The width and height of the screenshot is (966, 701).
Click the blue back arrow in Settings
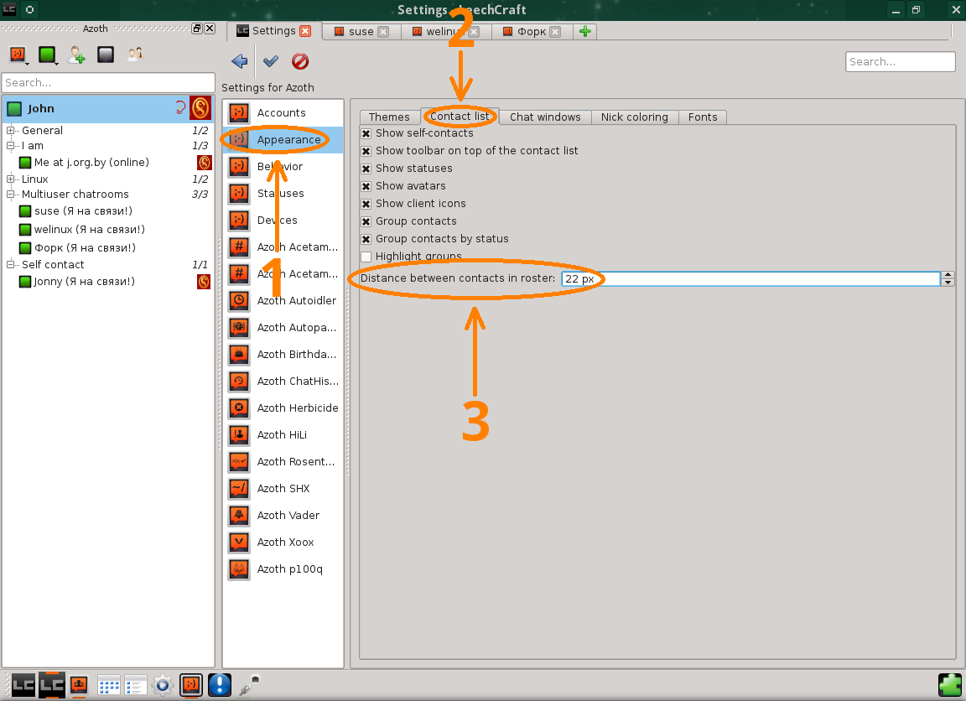pyautogui.click(x=239, y=61)
